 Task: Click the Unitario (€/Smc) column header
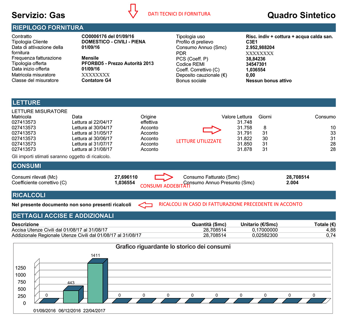point(259,224)
